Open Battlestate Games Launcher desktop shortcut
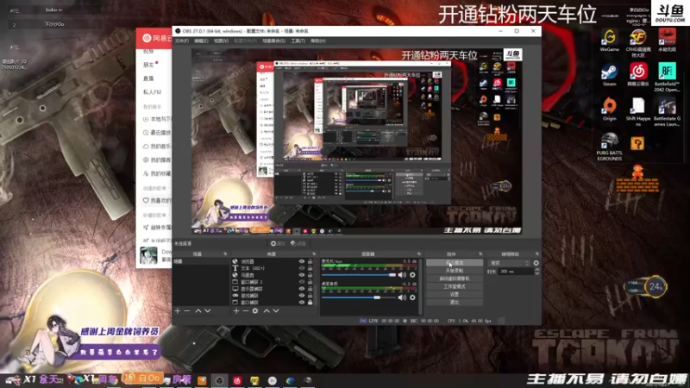 click(667, 112)
